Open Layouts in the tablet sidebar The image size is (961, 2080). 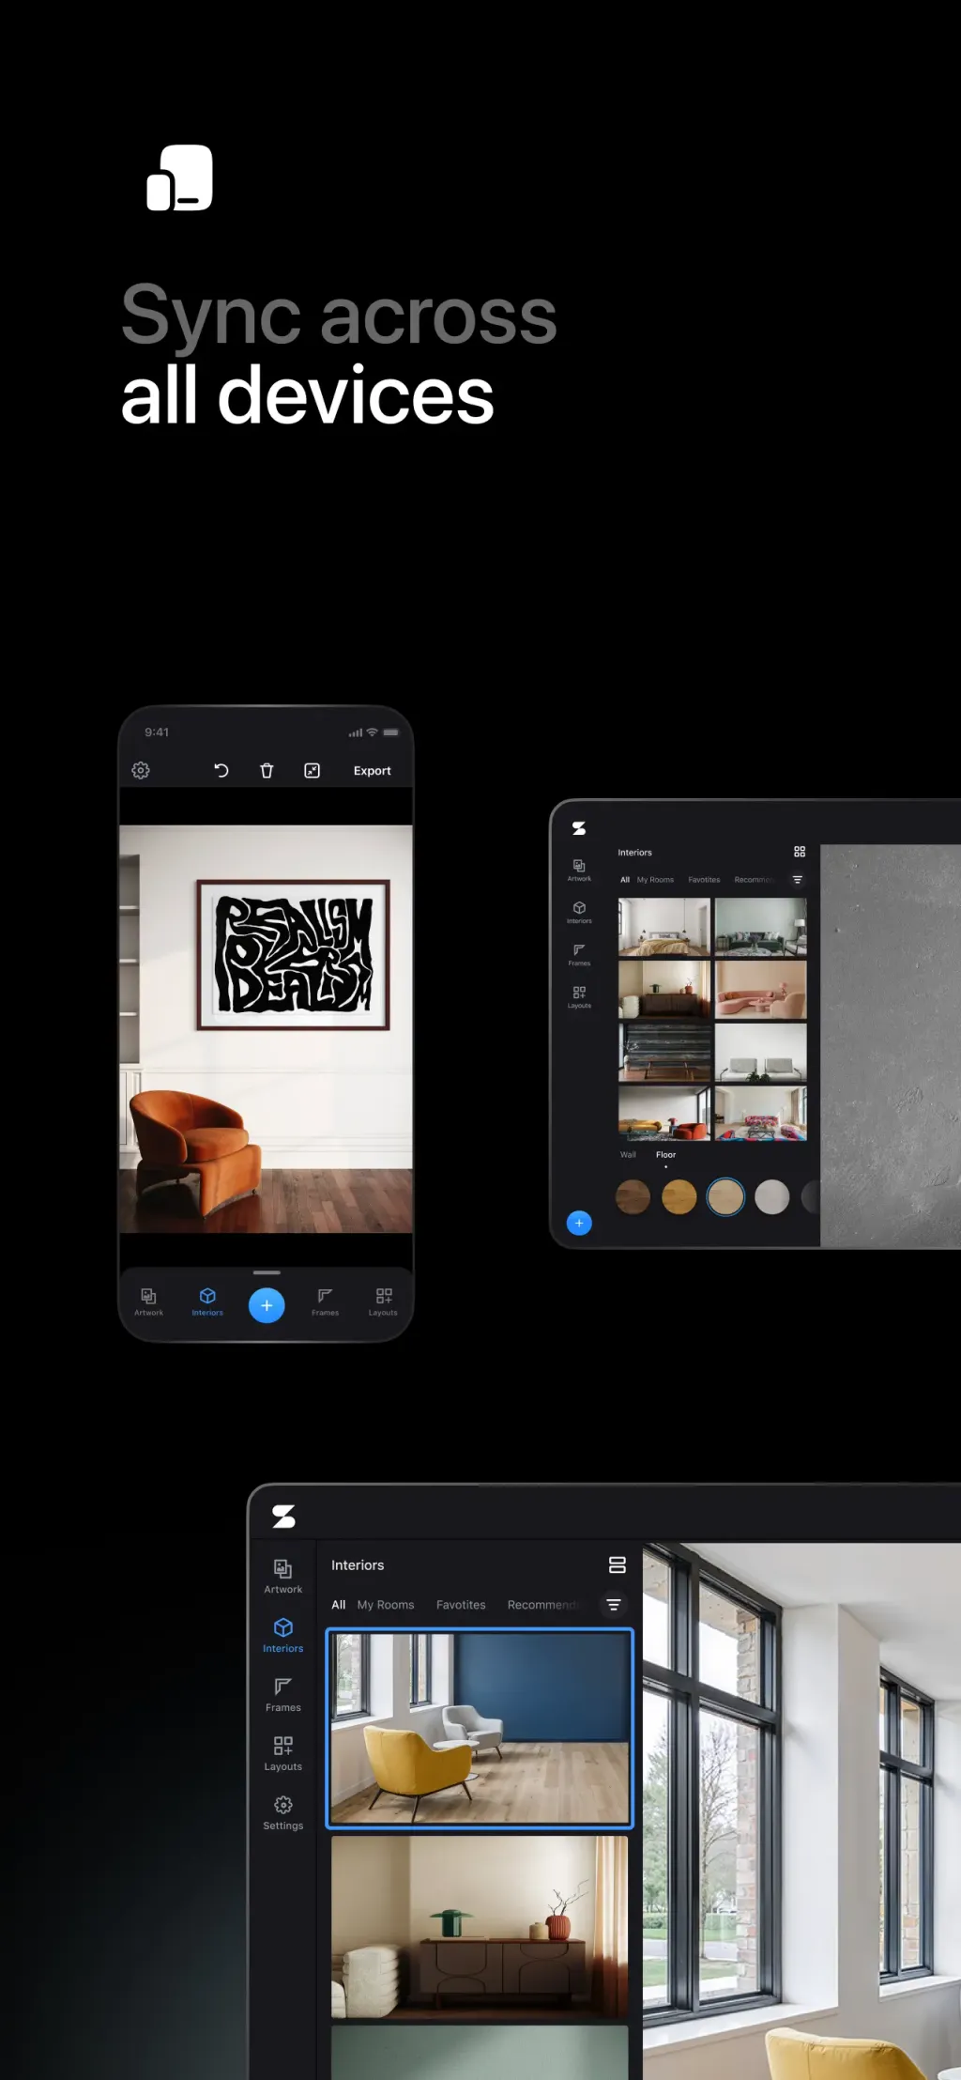pos(579,996)
